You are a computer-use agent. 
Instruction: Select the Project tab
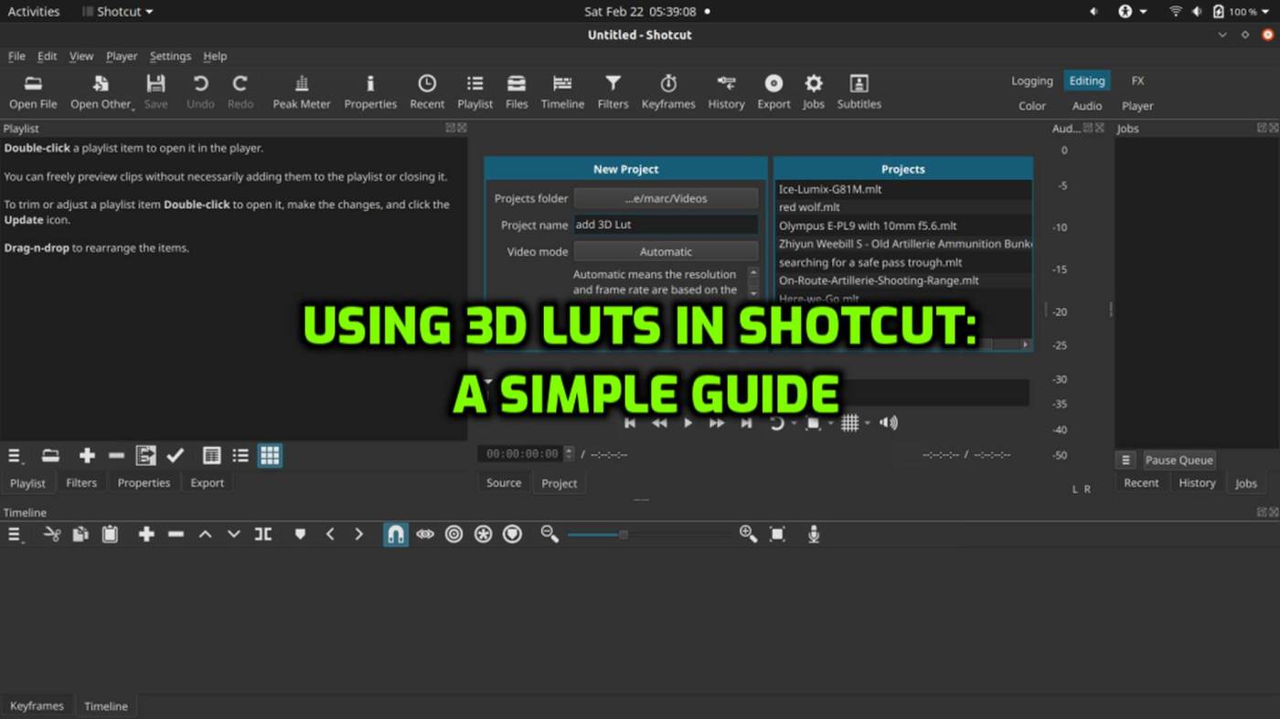560,483
